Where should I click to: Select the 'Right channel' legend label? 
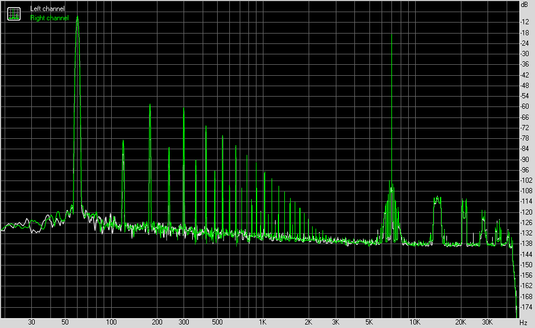coord(49,18)
